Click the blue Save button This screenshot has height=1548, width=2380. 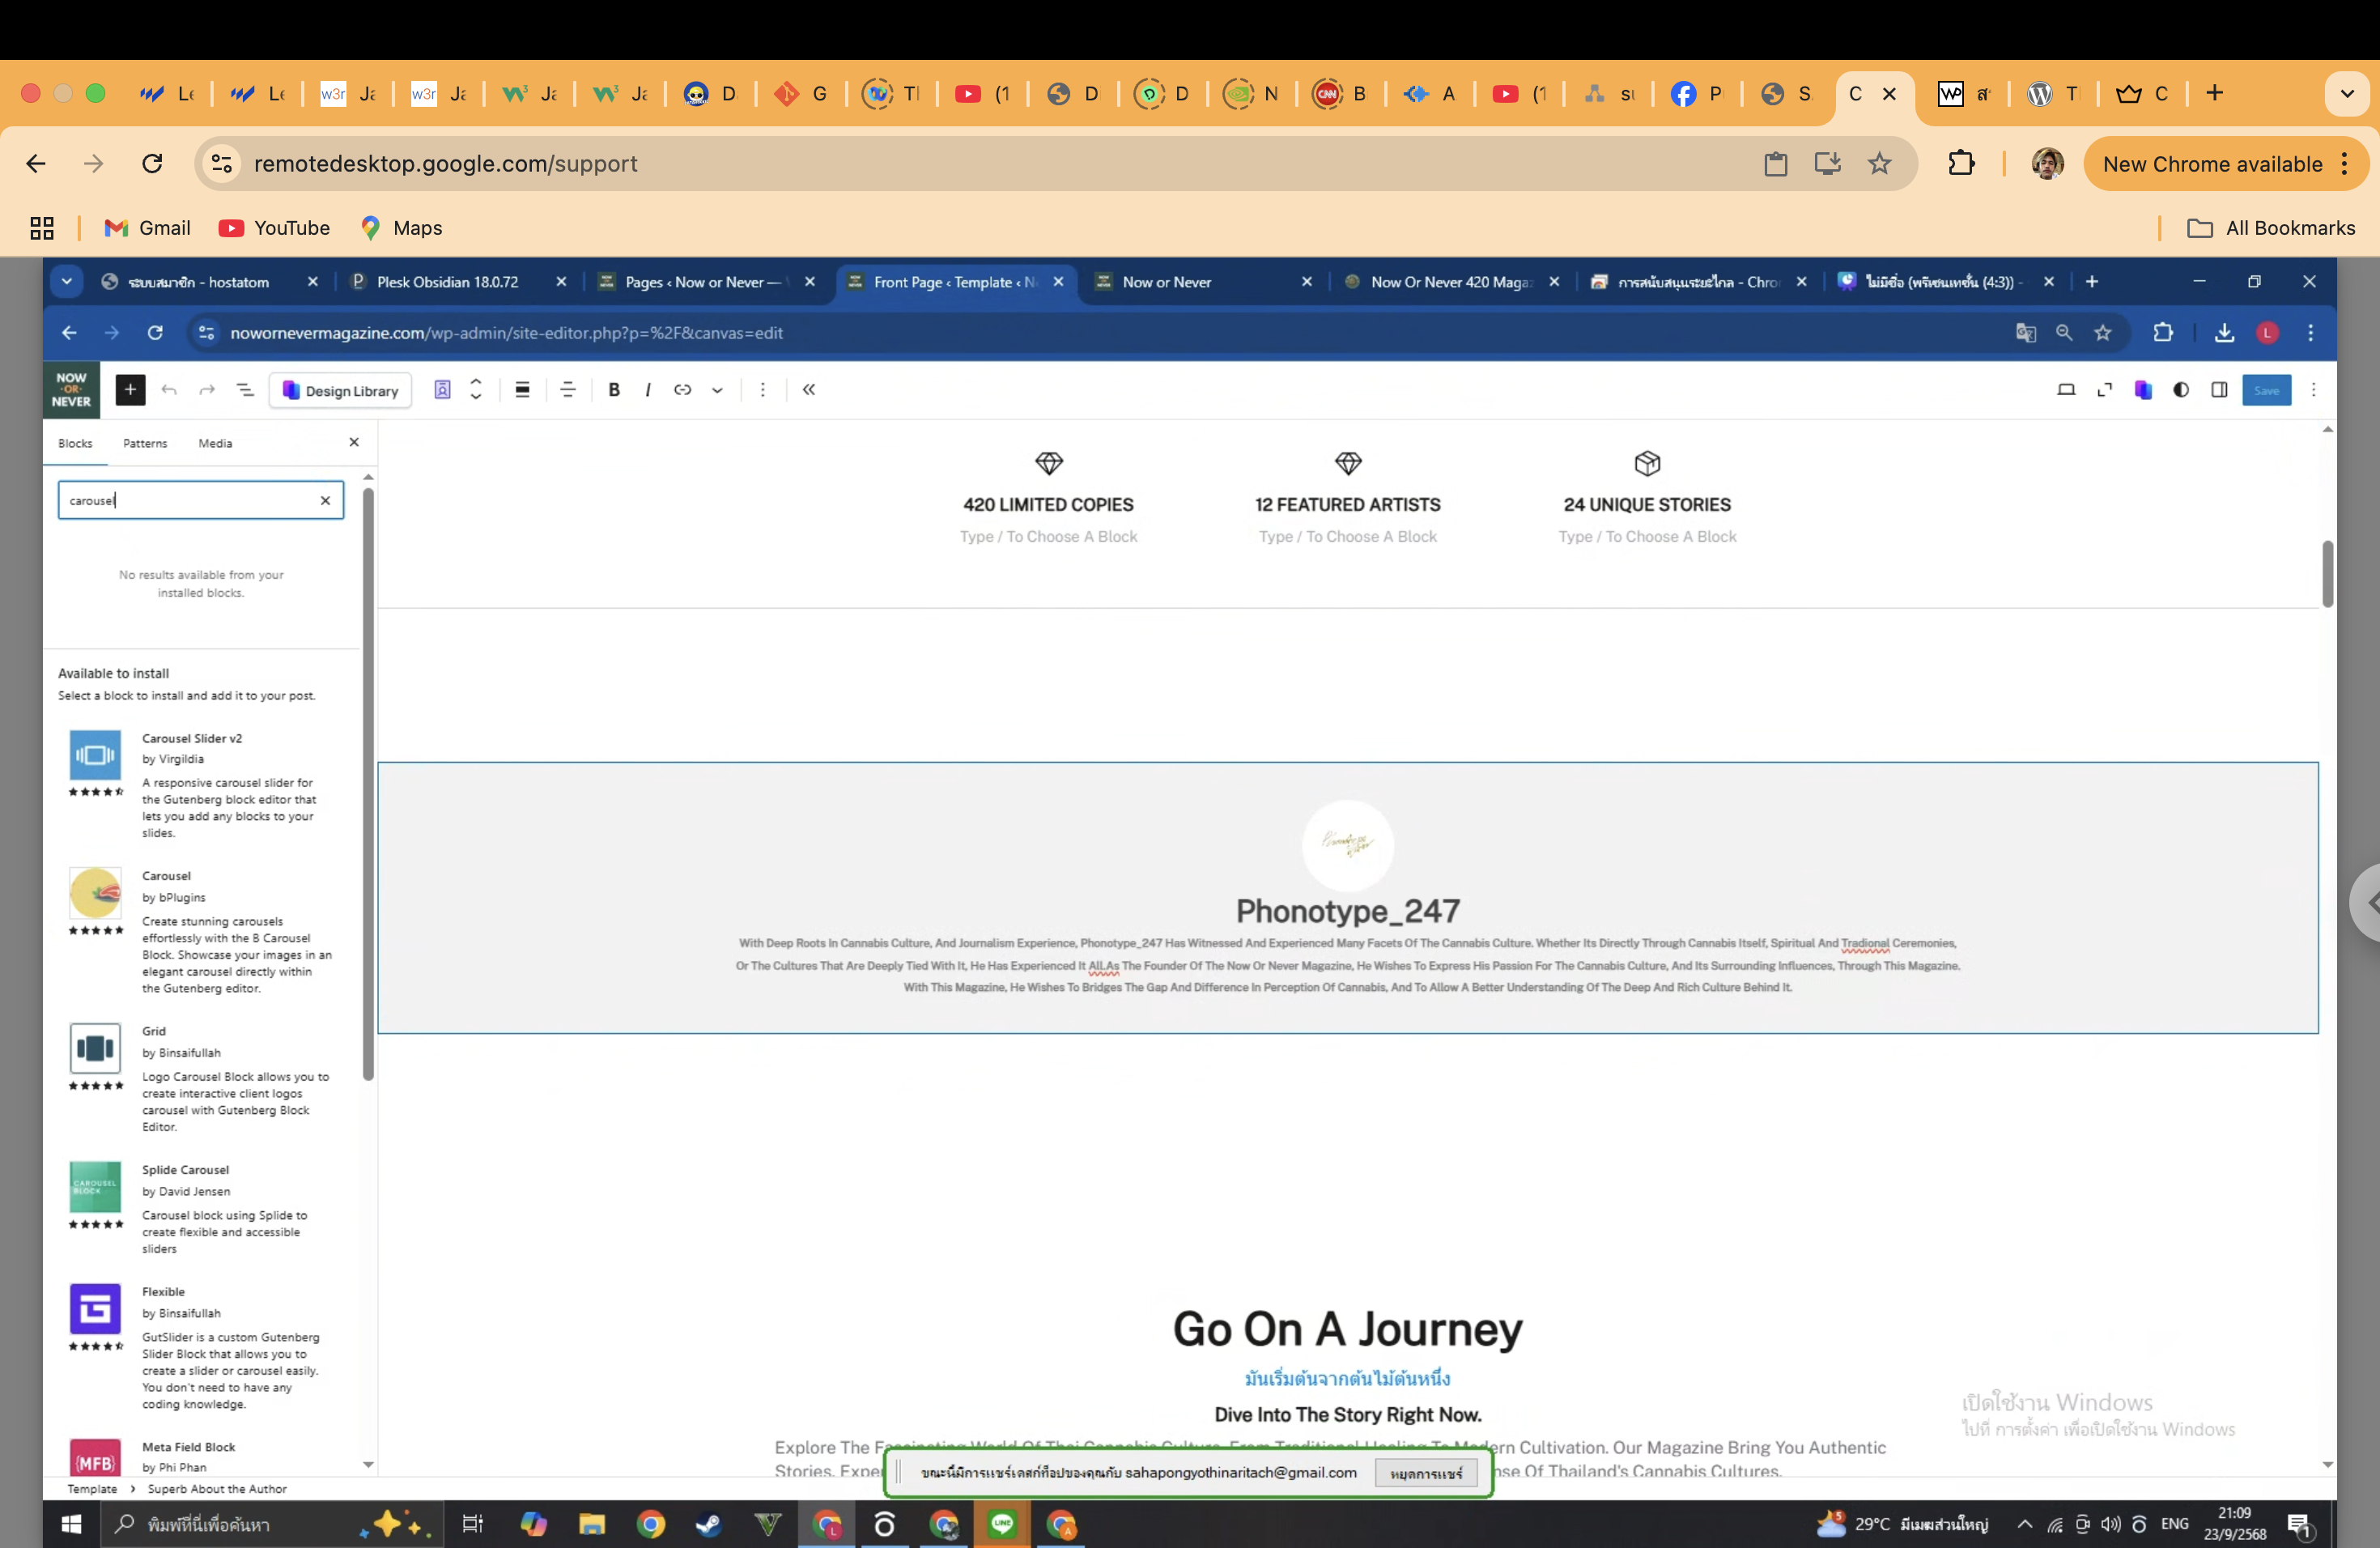[x=2266, y=390]
